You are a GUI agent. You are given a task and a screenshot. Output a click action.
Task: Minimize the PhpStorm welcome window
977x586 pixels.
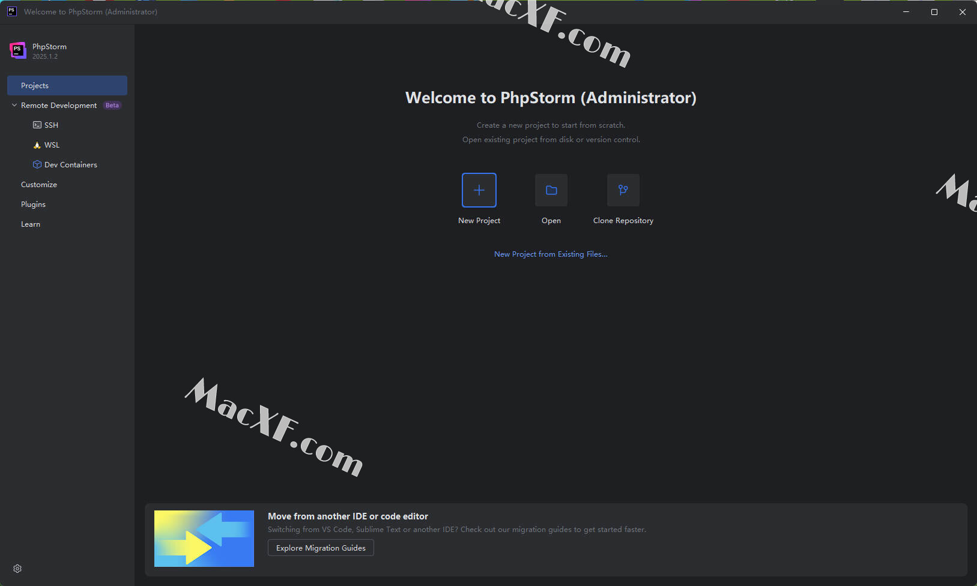[x=906, y=11]
